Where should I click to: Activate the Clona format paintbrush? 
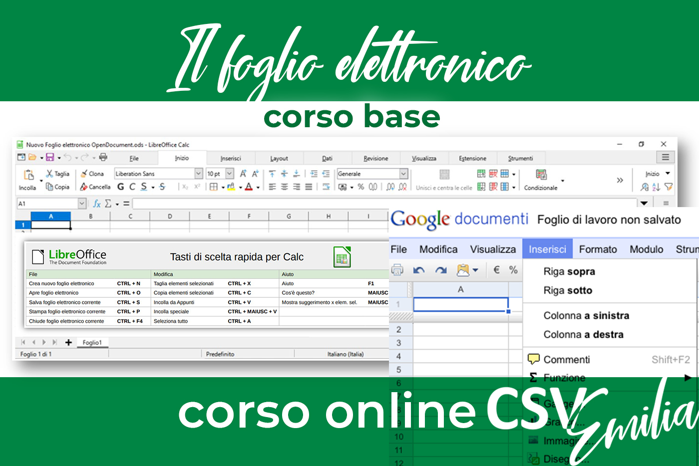pyautogui.click(x=92, y=174)
